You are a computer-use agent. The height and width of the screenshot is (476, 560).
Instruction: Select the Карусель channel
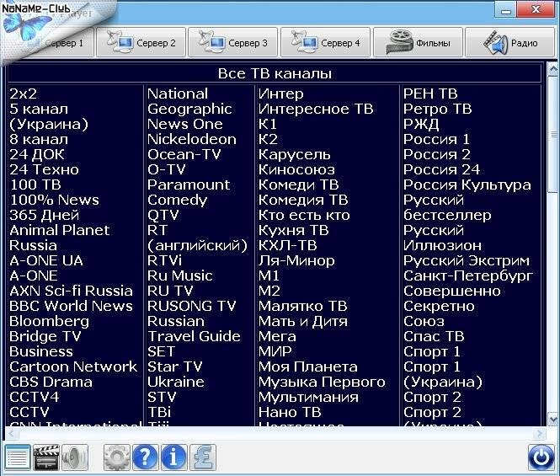coord(295,154)
